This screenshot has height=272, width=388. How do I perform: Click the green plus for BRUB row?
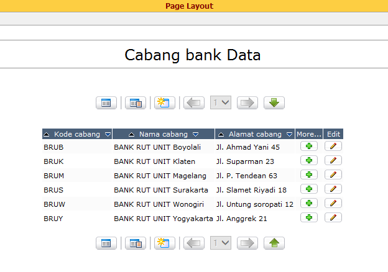(309, 146)
